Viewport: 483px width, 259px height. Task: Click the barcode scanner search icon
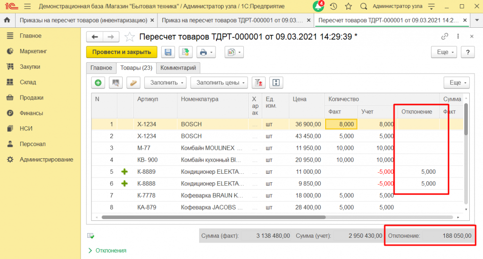116,83
